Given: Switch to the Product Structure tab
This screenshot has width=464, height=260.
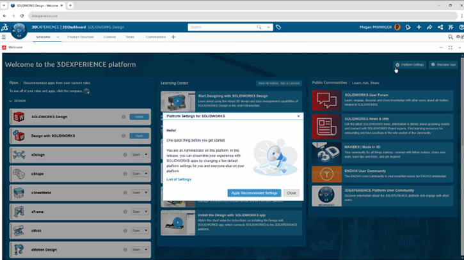Looking at the screenshot, I should coord(81,37).
